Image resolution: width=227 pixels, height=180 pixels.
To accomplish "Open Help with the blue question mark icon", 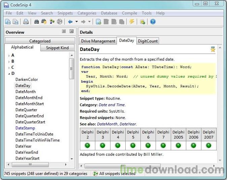I will [x=153, y=22].
